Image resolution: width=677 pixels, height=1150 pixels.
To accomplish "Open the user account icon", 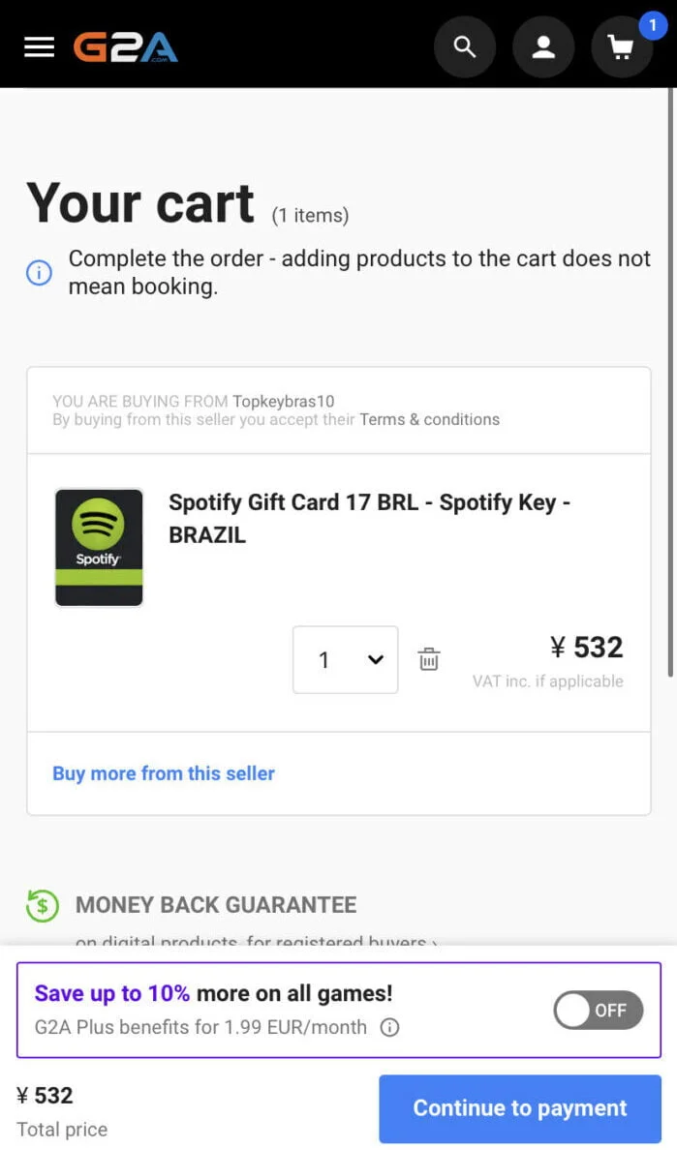I will coord(543,46).
